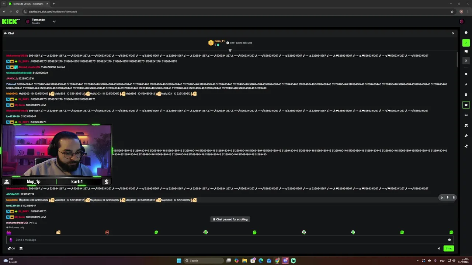
Task: Bookmark page with the star icon
Action: coord(452,11)
